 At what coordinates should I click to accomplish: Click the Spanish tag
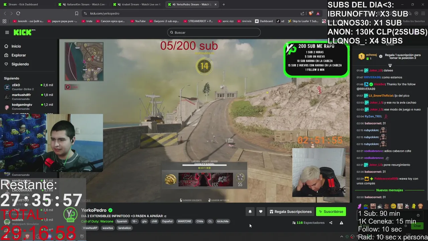tap(122, 221)
